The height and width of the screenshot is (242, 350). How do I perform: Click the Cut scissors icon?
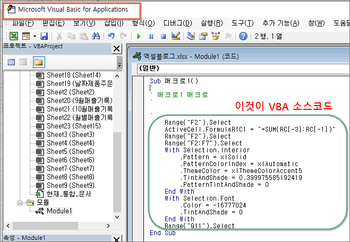tap(59, 36)
